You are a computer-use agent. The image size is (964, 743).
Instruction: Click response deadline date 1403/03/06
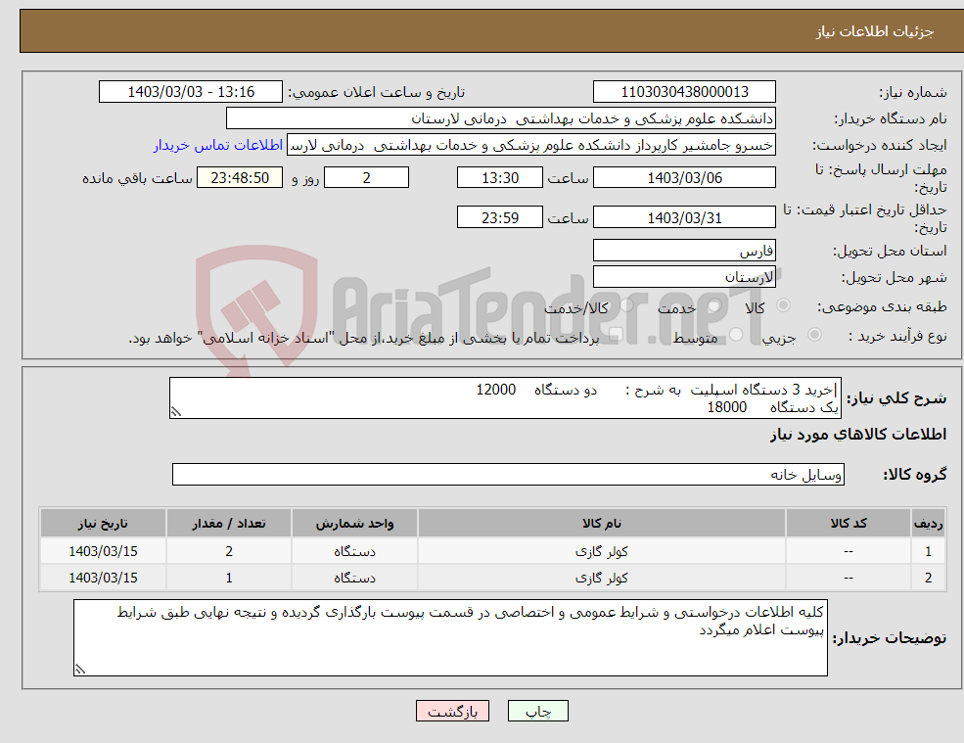684,178
